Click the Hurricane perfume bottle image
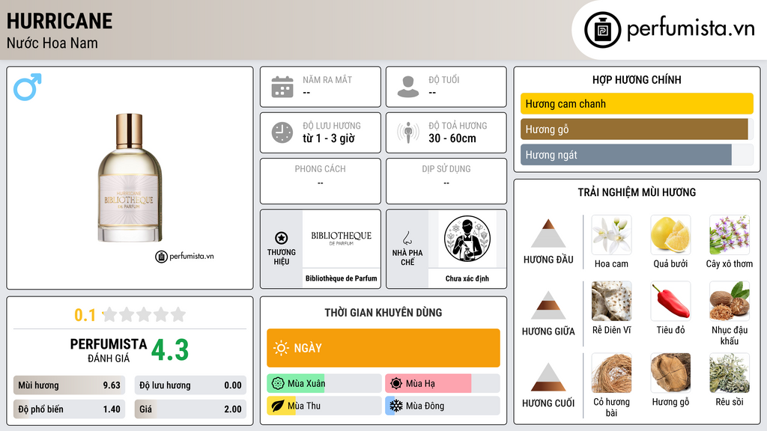767x431 pixels. (x=130, y=178)
